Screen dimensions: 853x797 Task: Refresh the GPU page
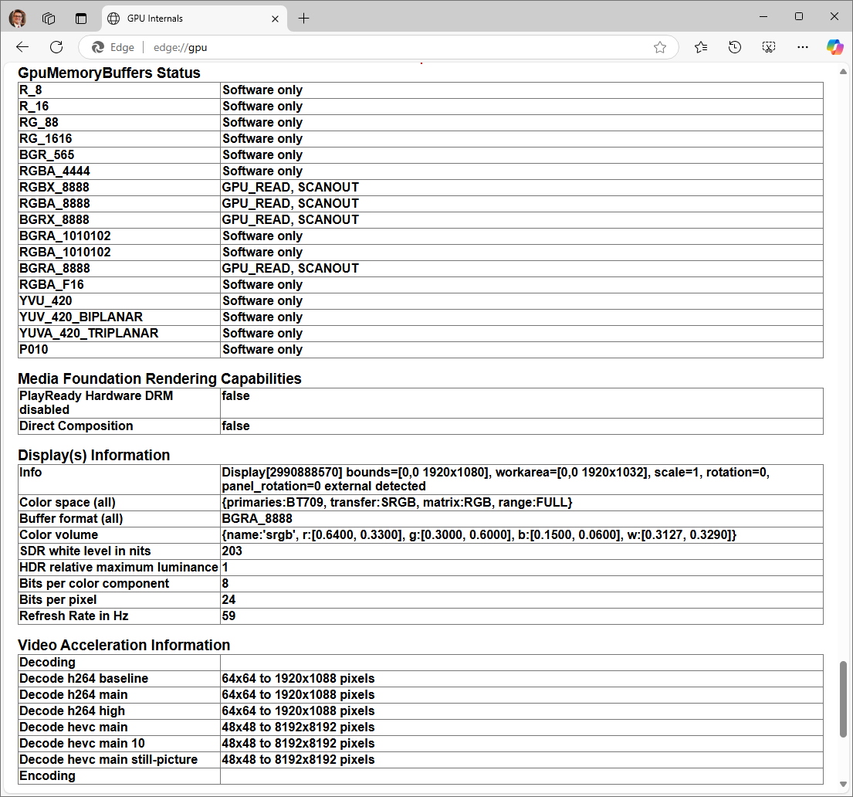click(x=56, y=47)
